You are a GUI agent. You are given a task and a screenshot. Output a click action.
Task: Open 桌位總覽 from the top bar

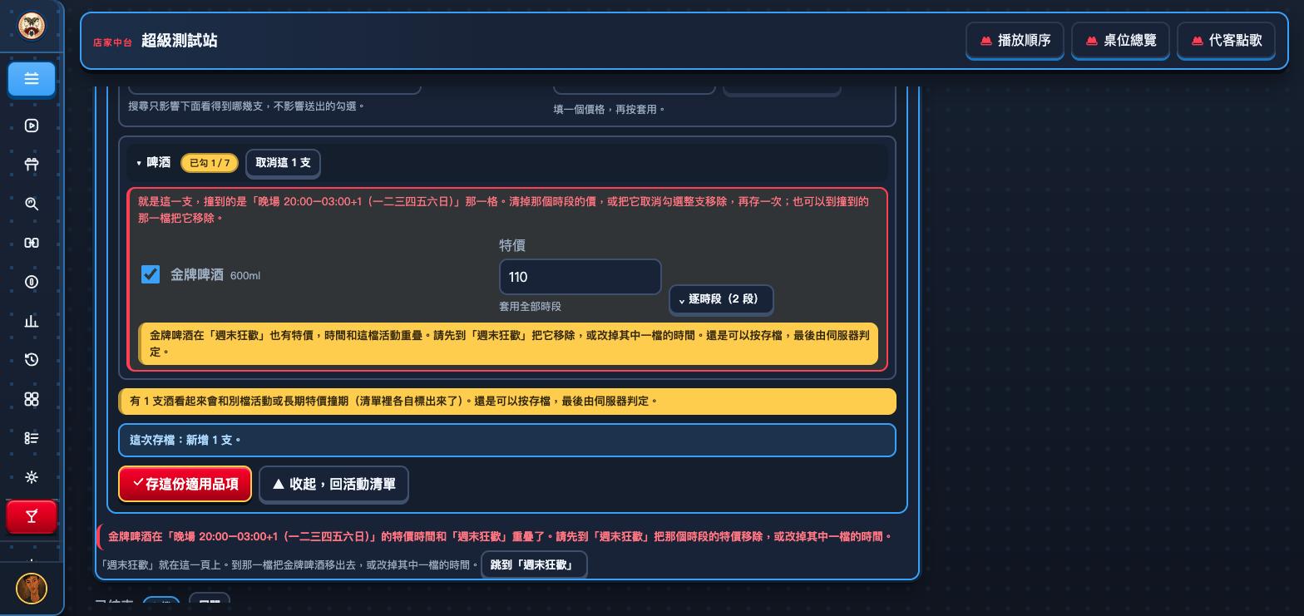pos(1120,41)
